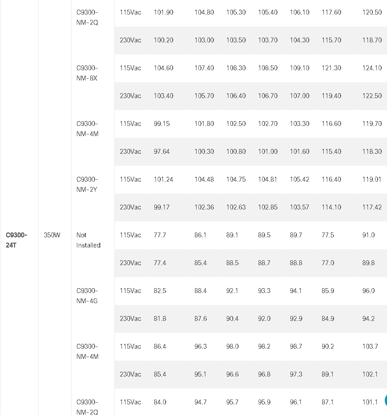
Task: Select the 230Vac label in the C9300-NM-8X row
Action: pyautogui.click(x=130, y=96)
